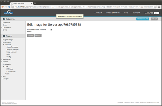
Task: Open the Support menu
Action: click(x=136, y=13)
